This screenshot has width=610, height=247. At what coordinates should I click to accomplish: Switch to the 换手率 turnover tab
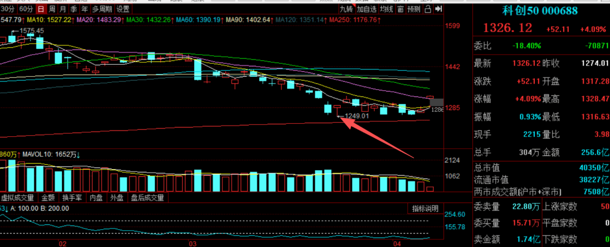(71, 197)
